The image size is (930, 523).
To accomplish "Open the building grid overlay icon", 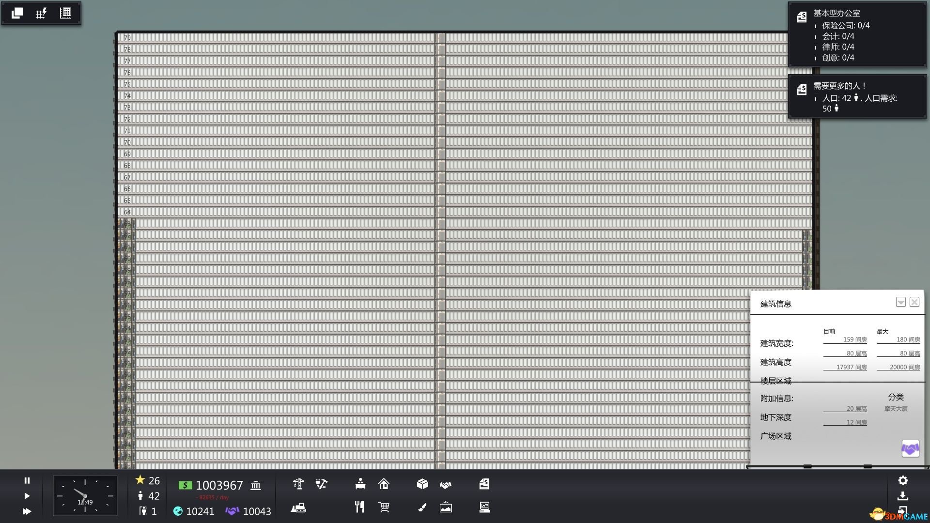I will tap(65, 13).
